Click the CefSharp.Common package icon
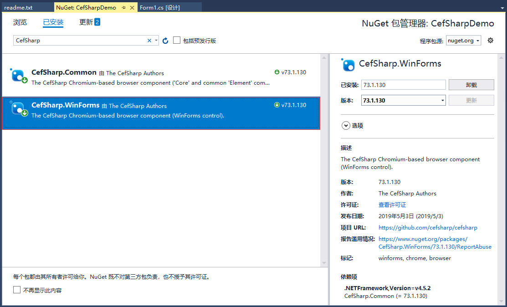This screenshot has height=307, width=507. tap(18, 76)
